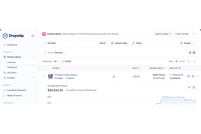Click the 10 products text

[175, 78]
